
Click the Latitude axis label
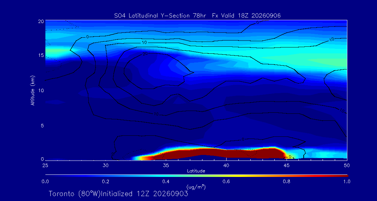click(x=196, y=171)
